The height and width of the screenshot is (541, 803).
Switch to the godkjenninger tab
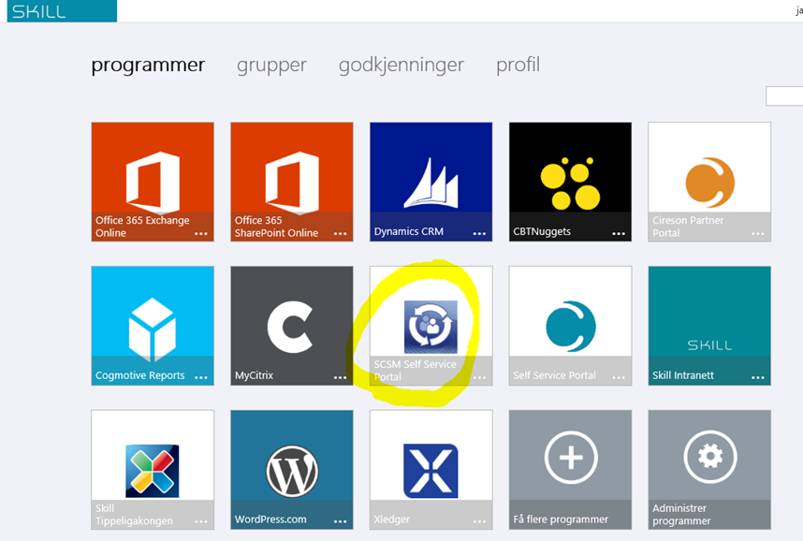point(401,66)
